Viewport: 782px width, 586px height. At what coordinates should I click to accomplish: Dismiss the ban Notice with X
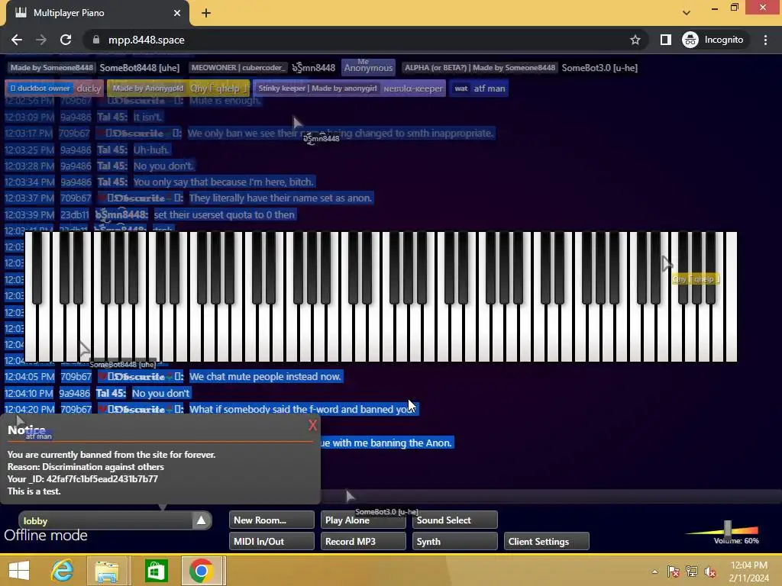click(312, 425)
